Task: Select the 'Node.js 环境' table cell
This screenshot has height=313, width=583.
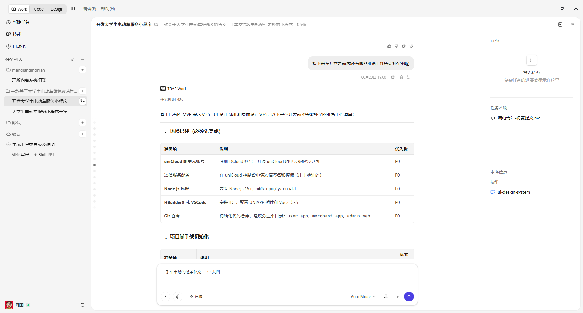Action: coord(188,189)
